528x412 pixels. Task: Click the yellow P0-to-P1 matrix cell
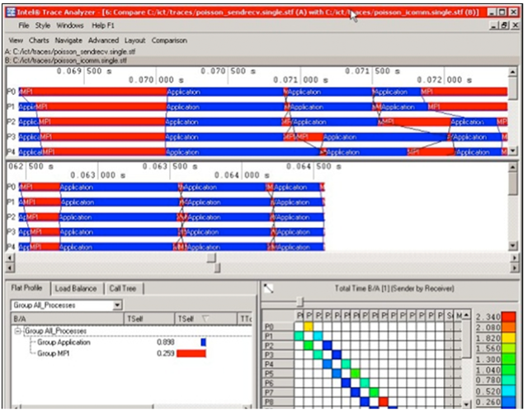coord(308,326)
